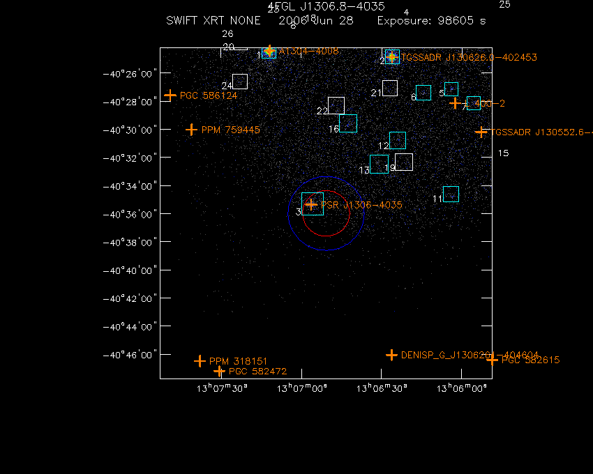Click the title text 4FGL J1306.8-4035
Image resolution: width=593 pixels, height=474 pixels.
point(326,6)
